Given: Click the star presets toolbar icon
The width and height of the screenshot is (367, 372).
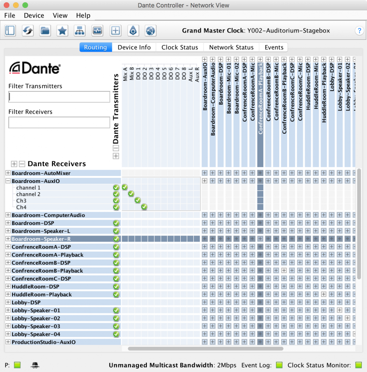Looking at the screenshot, I should tap(62, 31).
